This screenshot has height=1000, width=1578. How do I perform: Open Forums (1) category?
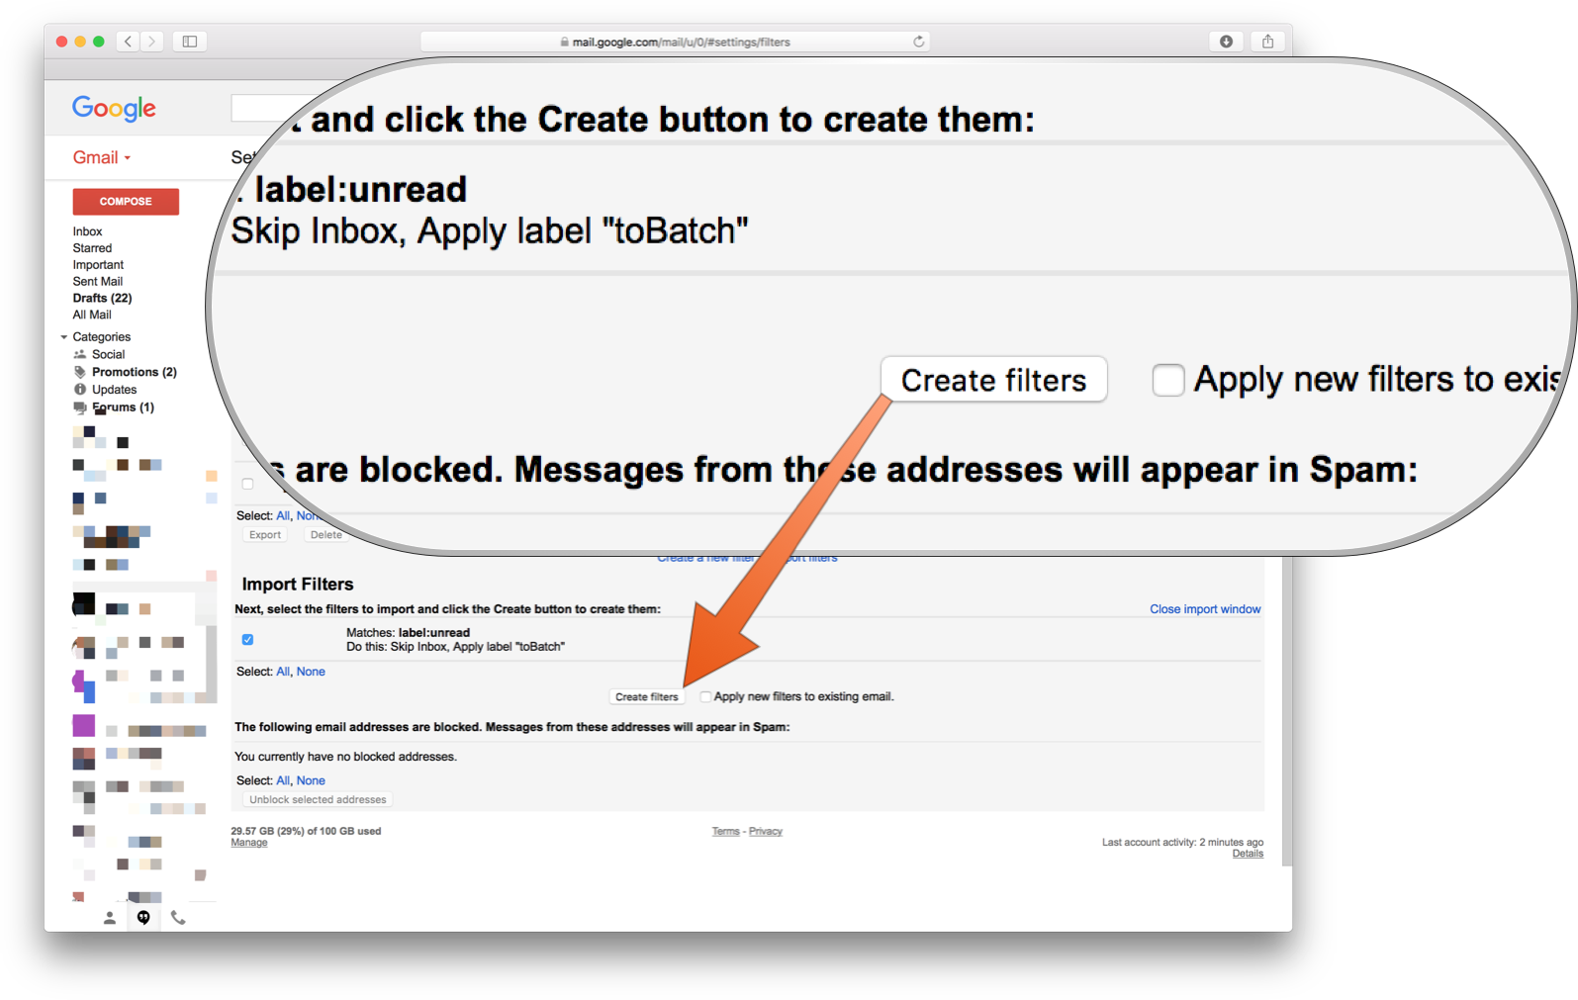pyautogui.click(x=123, y=408)
